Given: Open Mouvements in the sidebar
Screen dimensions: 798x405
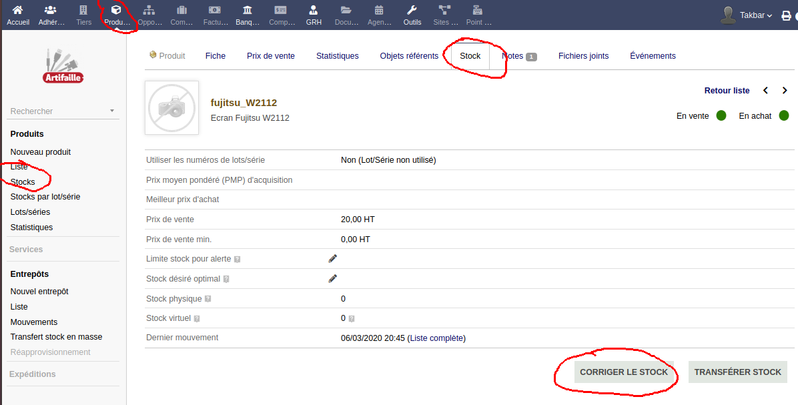Looking at the screenshot, I should tap(34, 322).
